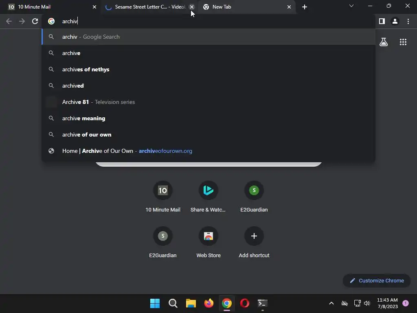Open the Google apps grid
The height and width of the screenshot is (313, 417).
403,42
